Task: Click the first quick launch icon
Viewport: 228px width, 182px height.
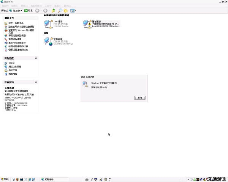Action: tap(14, 179)
